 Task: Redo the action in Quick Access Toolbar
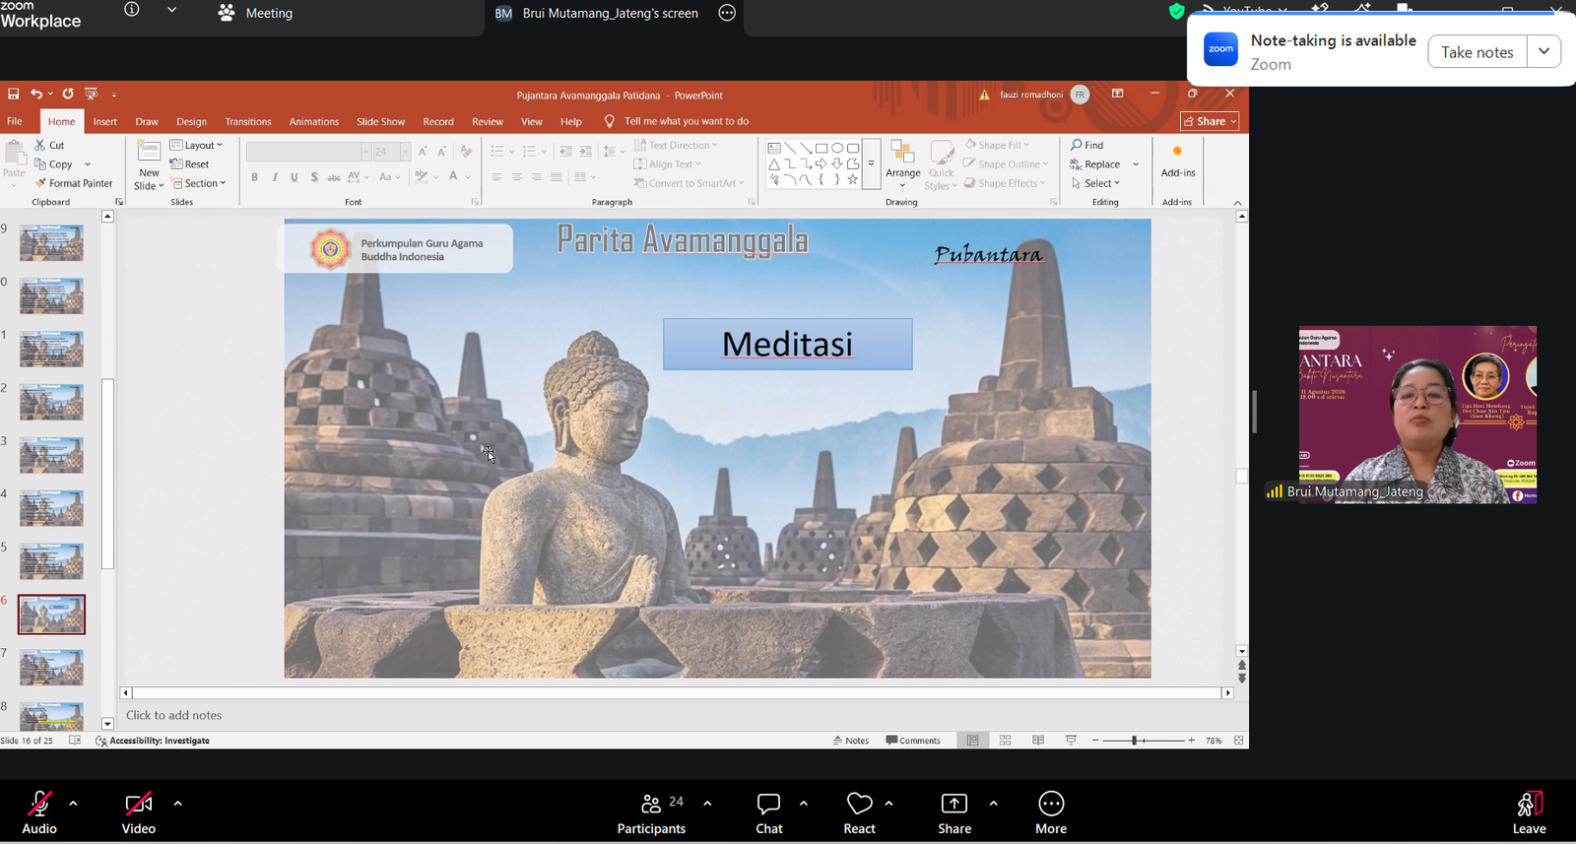pos(68,94)
